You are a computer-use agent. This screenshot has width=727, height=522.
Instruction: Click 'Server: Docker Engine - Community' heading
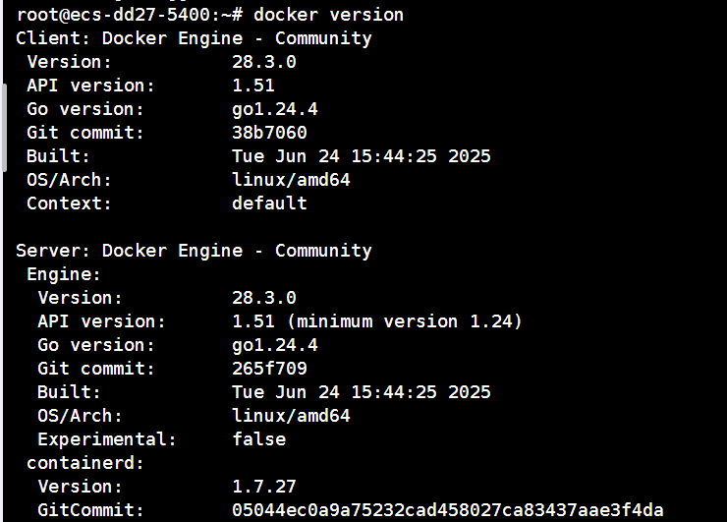[x=194, y=251]
